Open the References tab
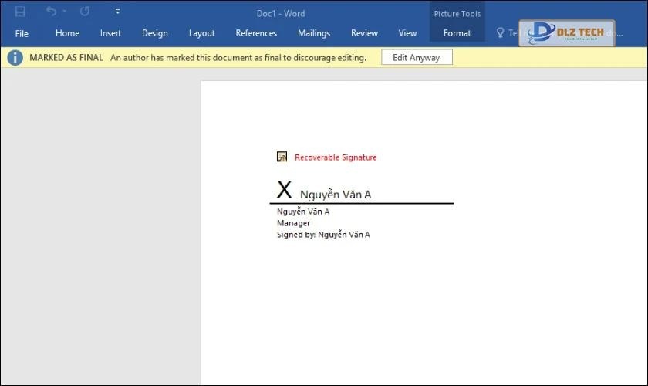This screenshot has width=648, height=386. [256, 33]
